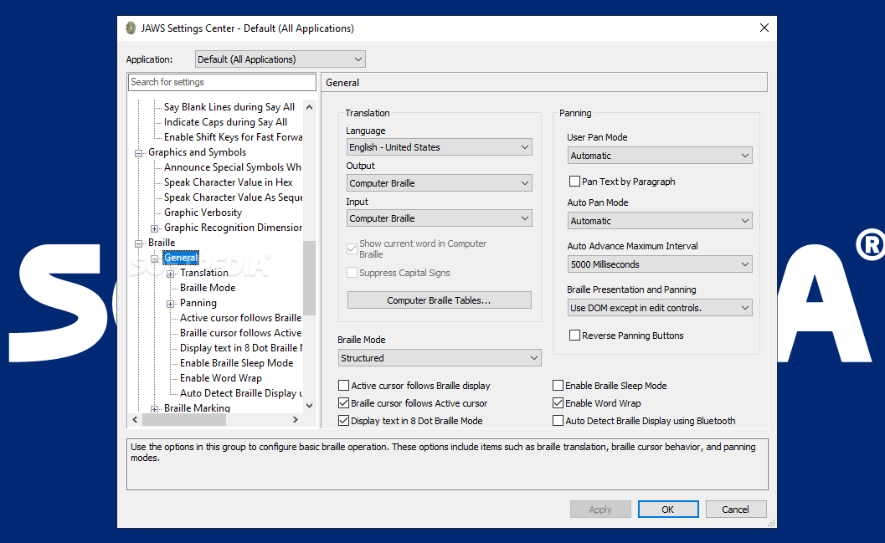
Task: Open the Output braille dropdown
Action: pyautogui.click(x=439, y=183)
